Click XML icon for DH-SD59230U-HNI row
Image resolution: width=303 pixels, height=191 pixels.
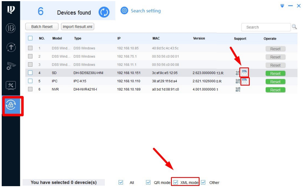(x=244, y=73)
